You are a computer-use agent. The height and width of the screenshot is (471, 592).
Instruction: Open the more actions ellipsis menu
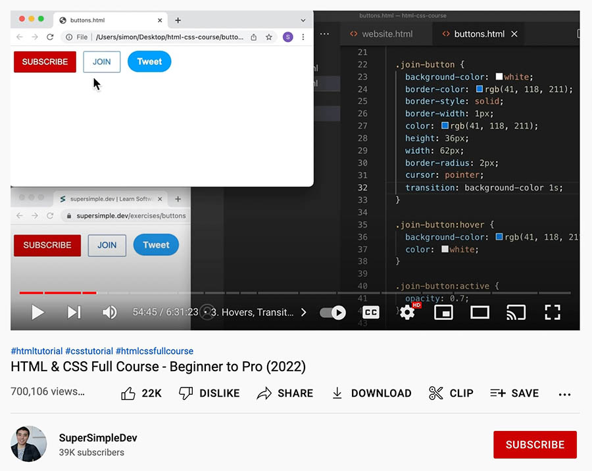(564, 393)
